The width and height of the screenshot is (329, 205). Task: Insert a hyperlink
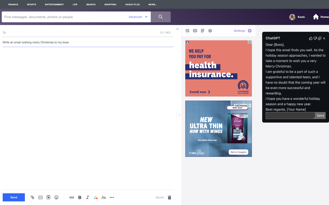[72, 197]
